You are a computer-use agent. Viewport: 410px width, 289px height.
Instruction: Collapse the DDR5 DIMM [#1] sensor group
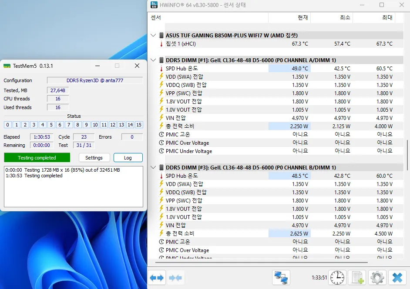(x=153, y=60)
